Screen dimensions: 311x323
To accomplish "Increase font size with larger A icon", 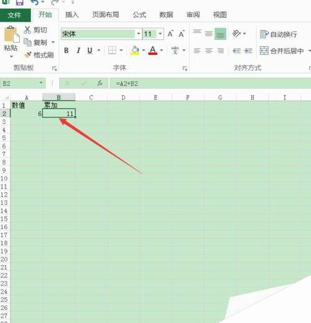I will 170,34.
